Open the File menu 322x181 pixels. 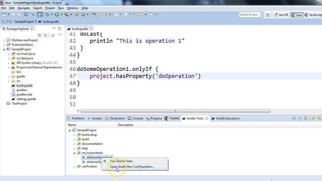(x=4, y=8)
